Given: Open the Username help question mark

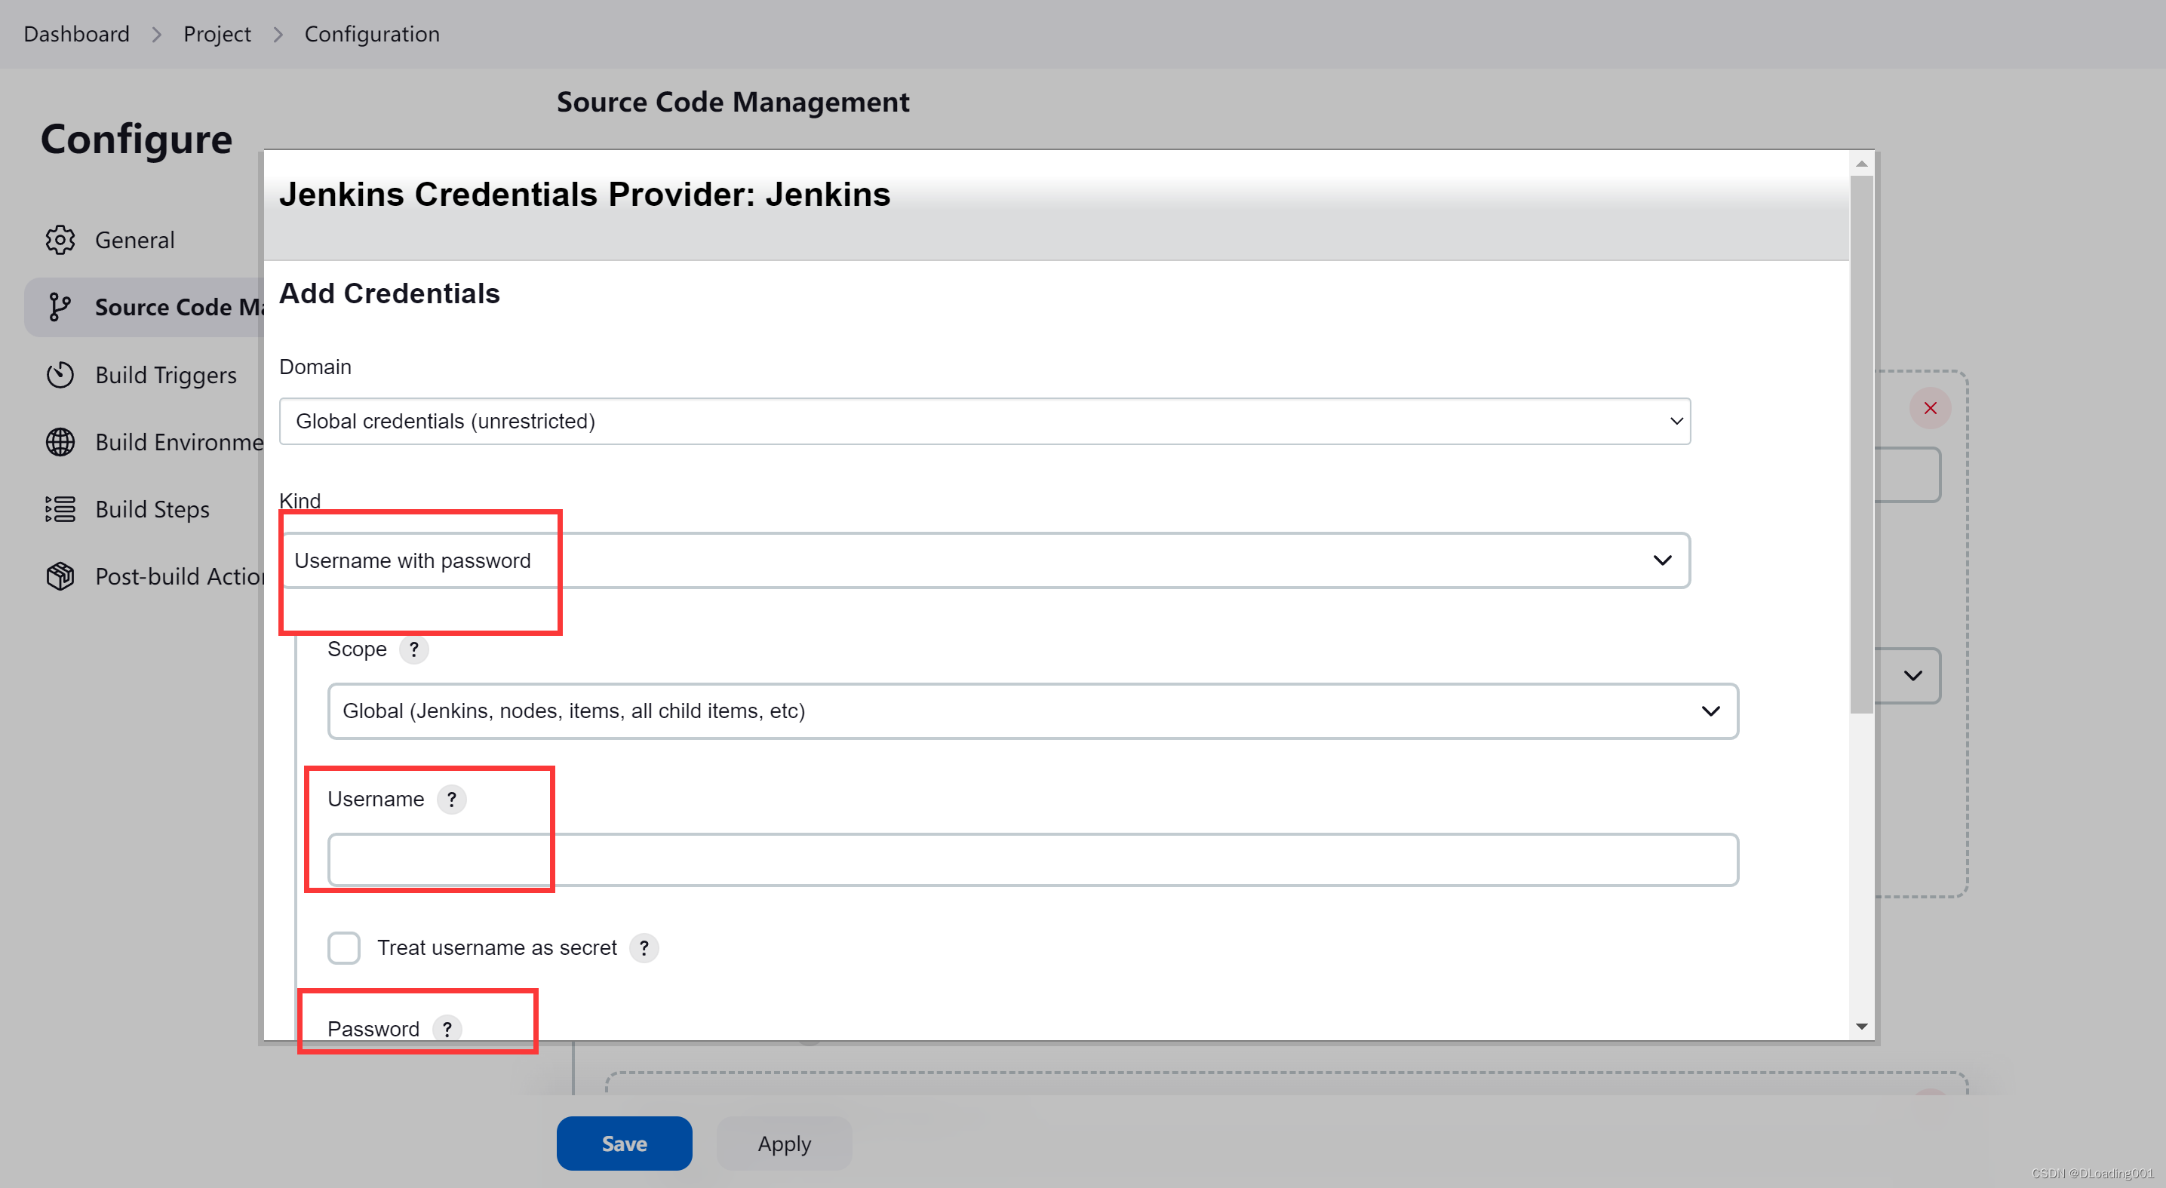Looking at the screenshot, I should point(451,800).
